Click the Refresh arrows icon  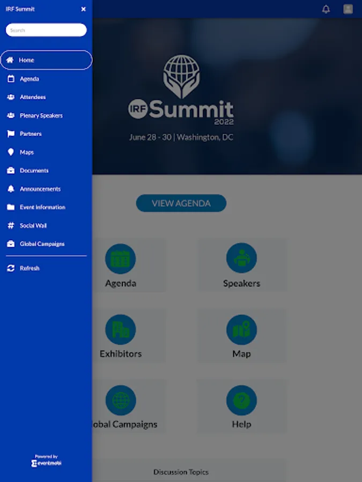tap(11, 268)
